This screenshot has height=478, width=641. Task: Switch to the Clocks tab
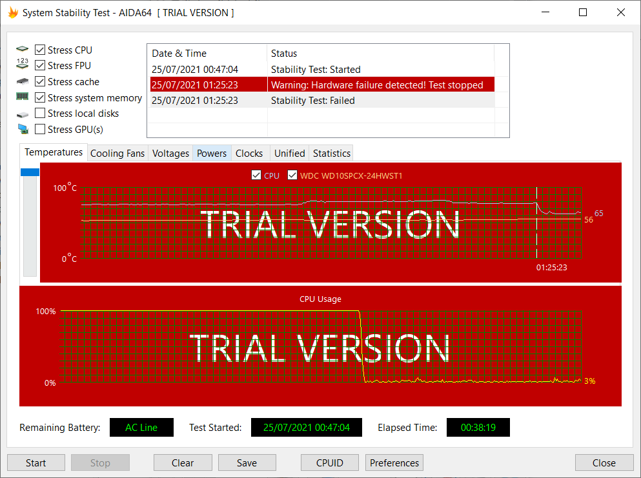click(x=249, y=153)
